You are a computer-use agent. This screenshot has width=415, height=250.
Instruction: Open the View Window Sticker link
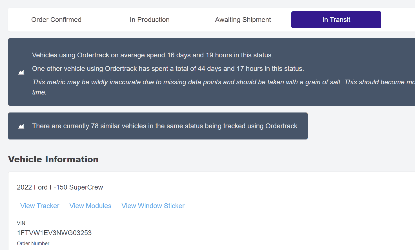point(153,206)
